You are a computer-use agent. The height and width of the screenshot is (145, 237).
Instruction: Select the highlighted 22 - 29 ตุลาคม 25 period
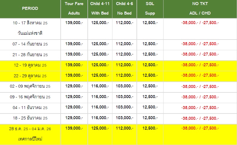point(30,76)
